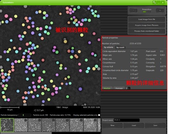Screen dimensions: 169x134
Task: Toggle the Median statistic option
Action: 107,88
